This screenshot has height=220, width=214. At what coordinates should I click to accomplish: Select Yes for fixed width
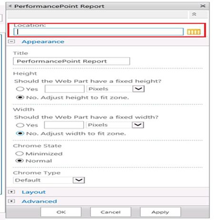point(20,125)
